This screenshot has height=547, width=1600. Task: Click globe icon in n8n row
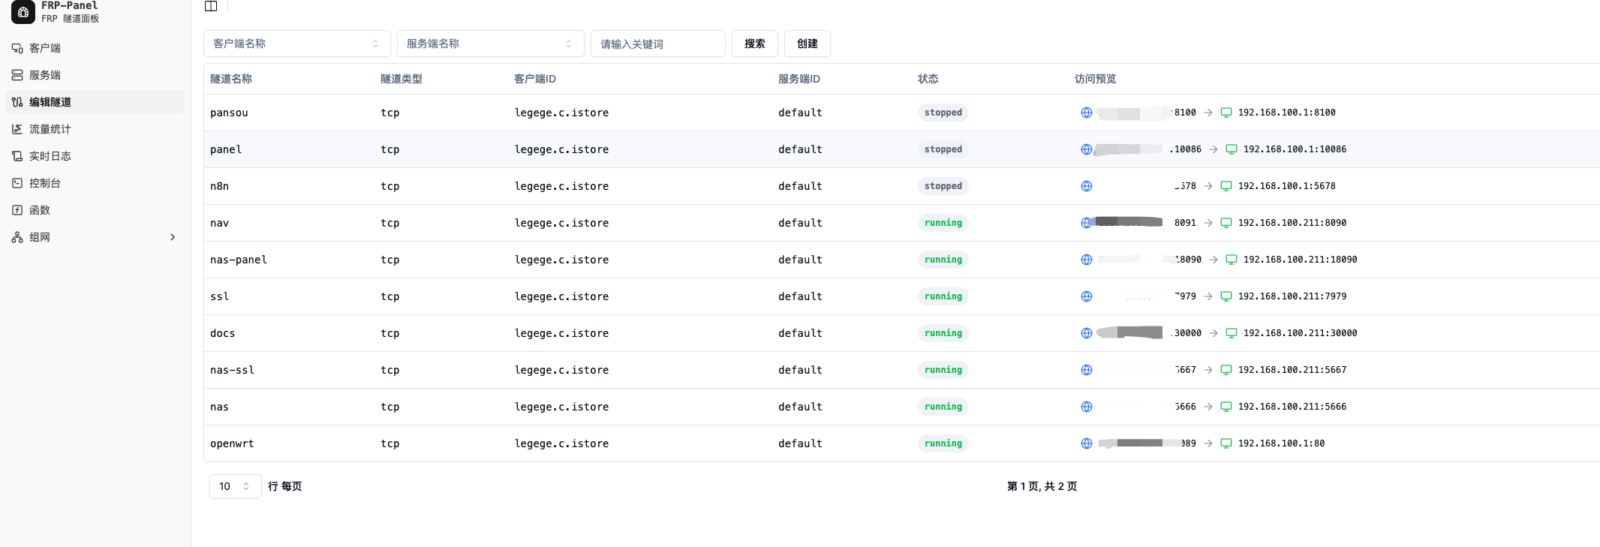[x=1086, y=186]
